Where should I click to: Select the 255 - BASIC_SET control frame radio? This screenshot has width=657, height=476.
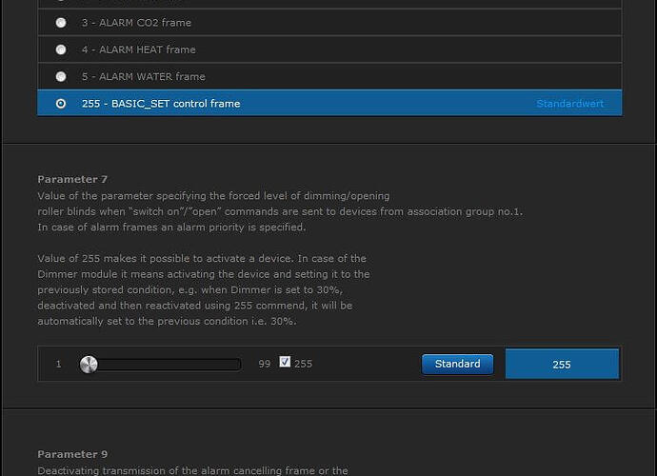(61, 104)
